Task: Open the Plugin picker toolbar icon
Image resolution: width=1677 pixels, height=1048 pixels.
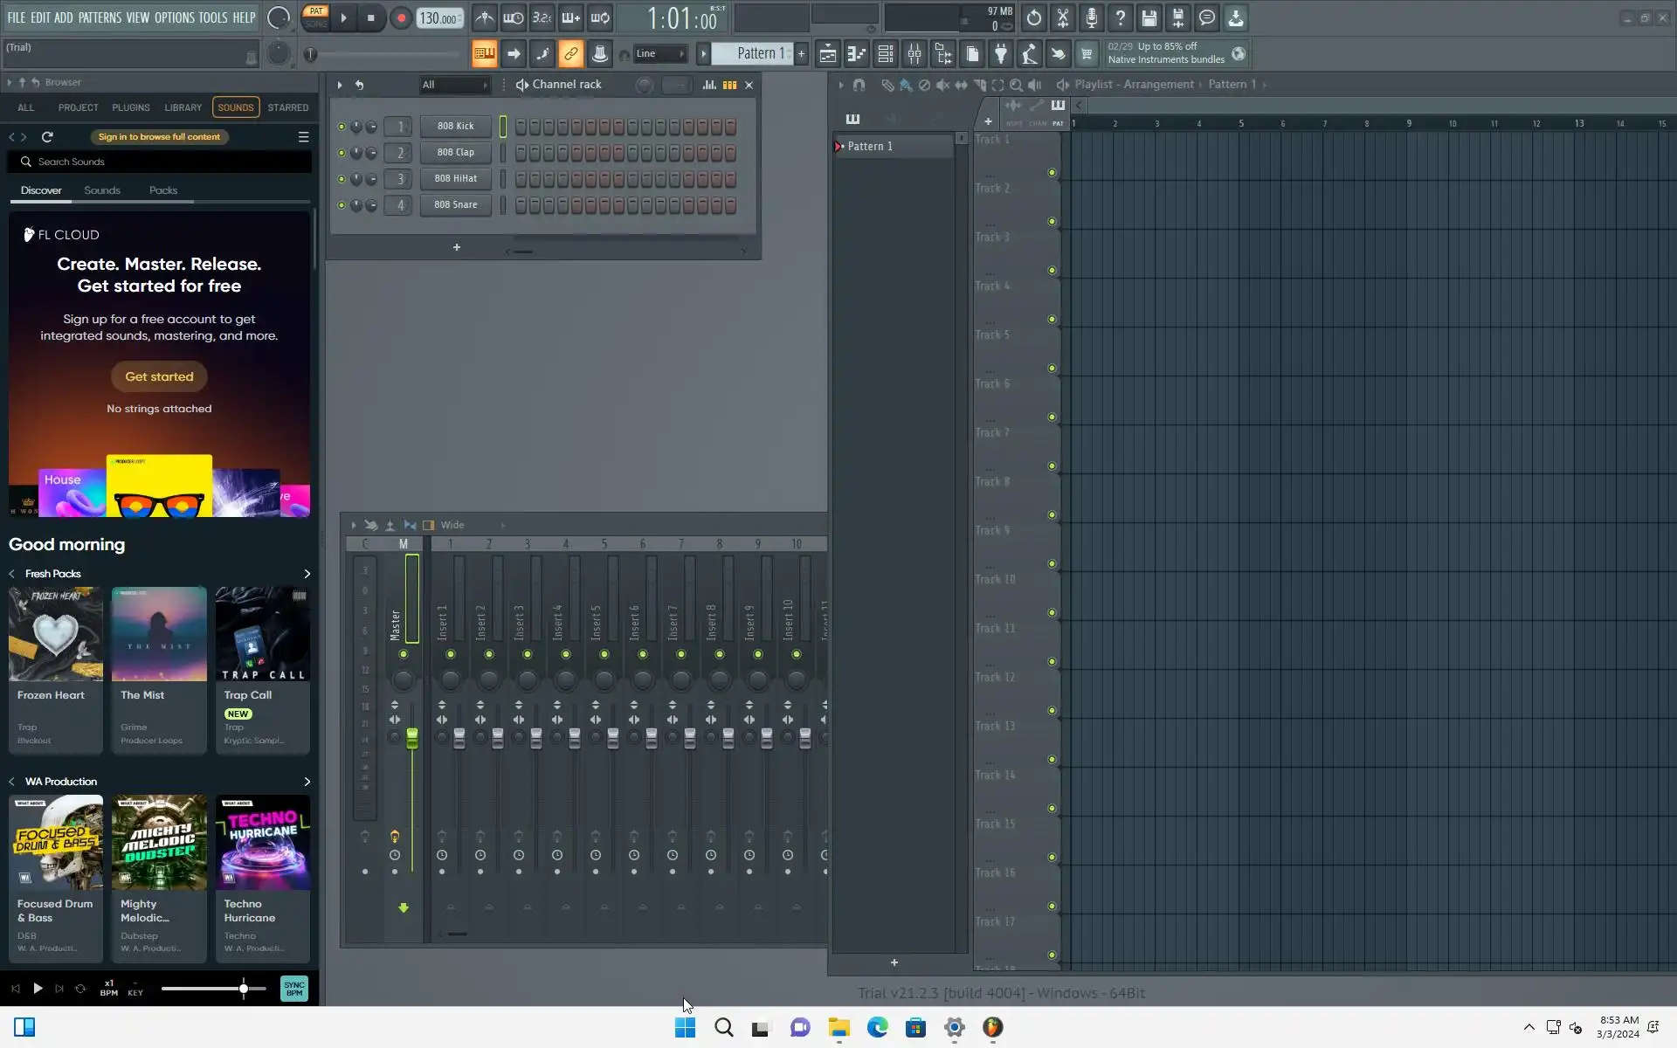Action: point(1001,54)
